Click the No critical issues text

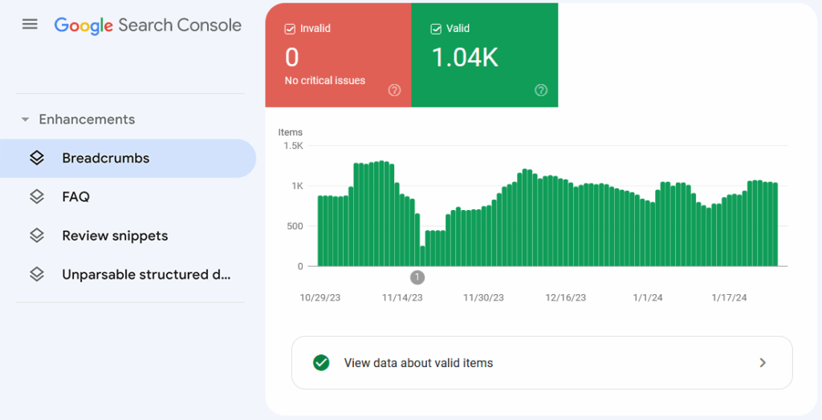[x=325, y=81]
